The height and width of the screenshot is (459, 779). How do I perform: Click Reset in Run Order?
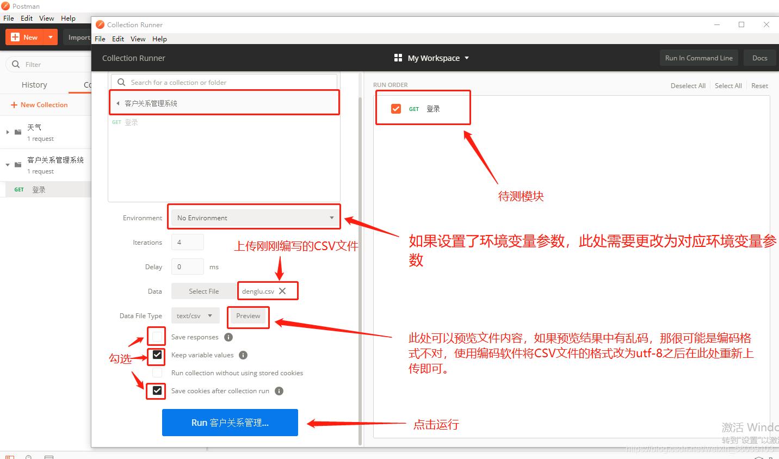click(759, 85)
